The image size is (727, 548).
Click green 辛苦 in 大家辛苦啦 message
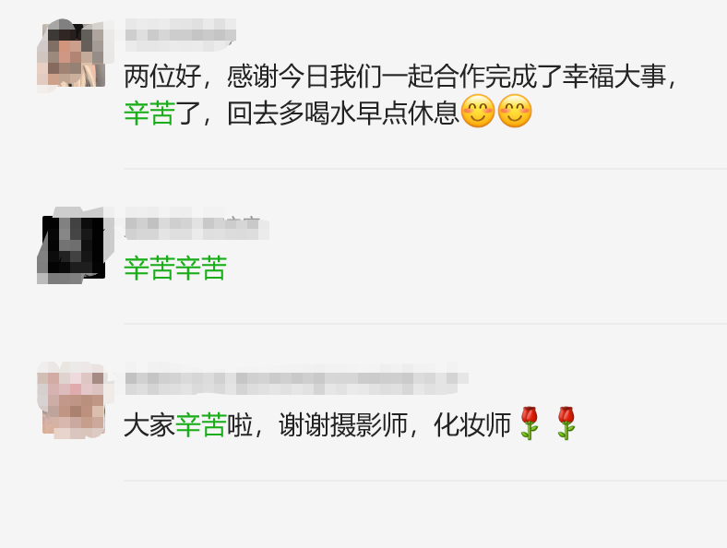click(201, 424)
